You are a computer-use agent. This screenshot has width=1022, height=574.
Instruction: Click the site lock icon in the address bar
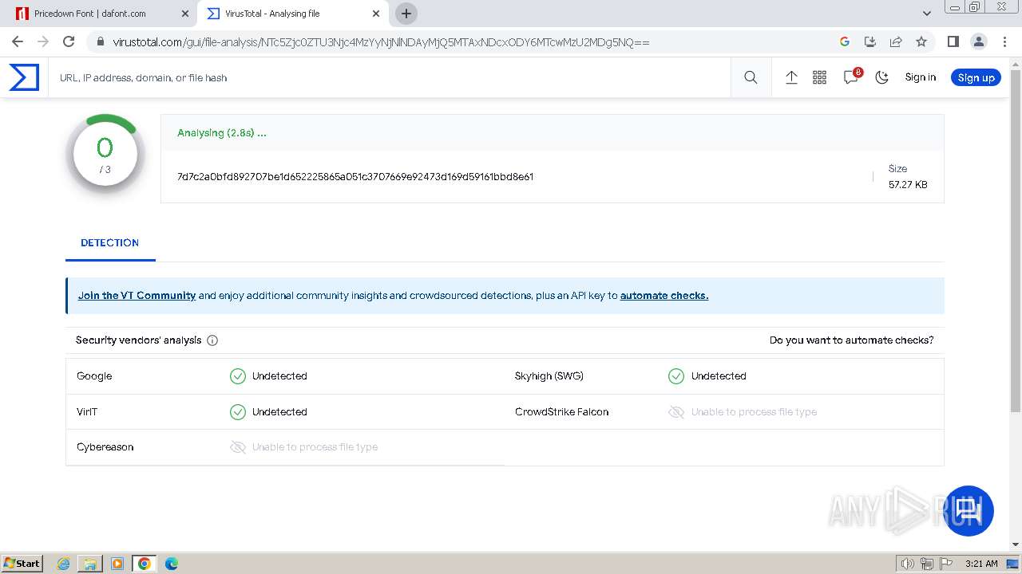(99, 41)
